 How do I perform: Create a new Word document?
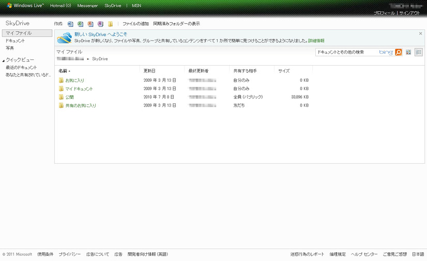tap(70, 24)
